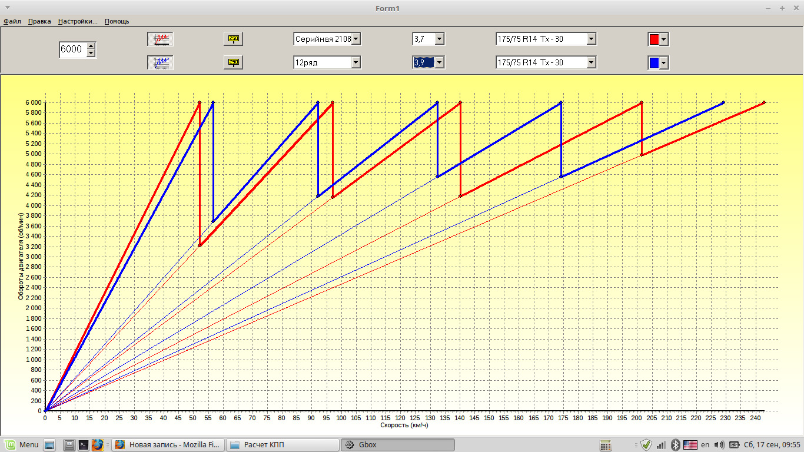The image size is (804, 452).
Task: Open the red color picker dropdown arrow
Action: click(664, 39)
